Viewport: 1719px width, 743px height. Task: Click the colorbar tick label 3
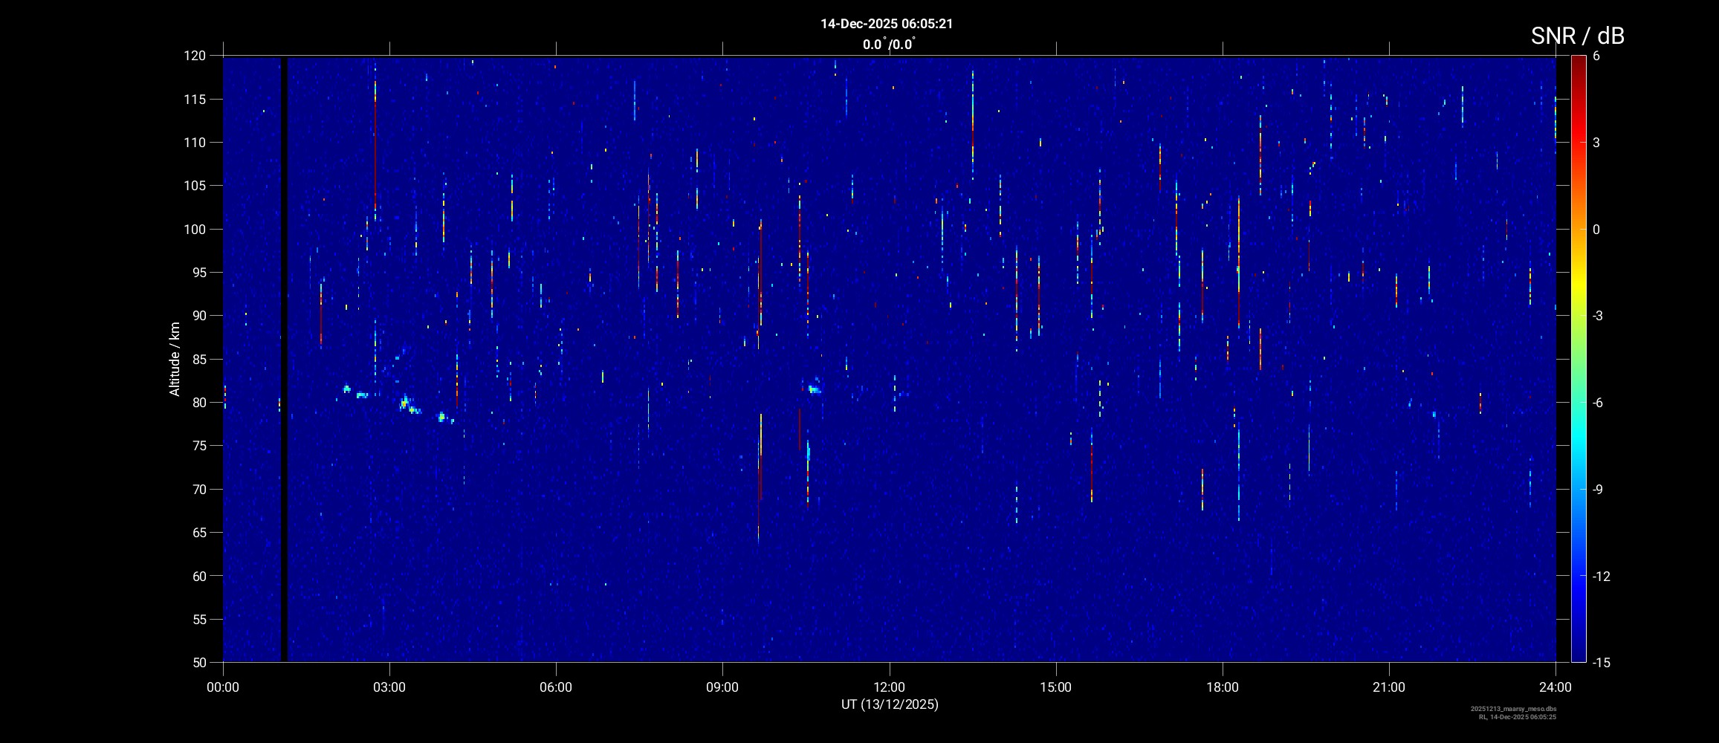coord(1596,143)
